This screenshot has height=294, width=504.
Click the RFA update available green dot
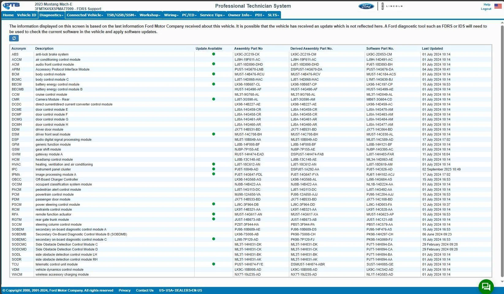pyautogui.click(x=214, y=214)
